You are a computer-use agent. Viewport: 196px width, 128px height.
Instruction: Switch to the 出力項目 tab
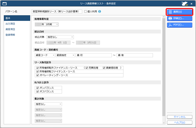click(10, 24)
